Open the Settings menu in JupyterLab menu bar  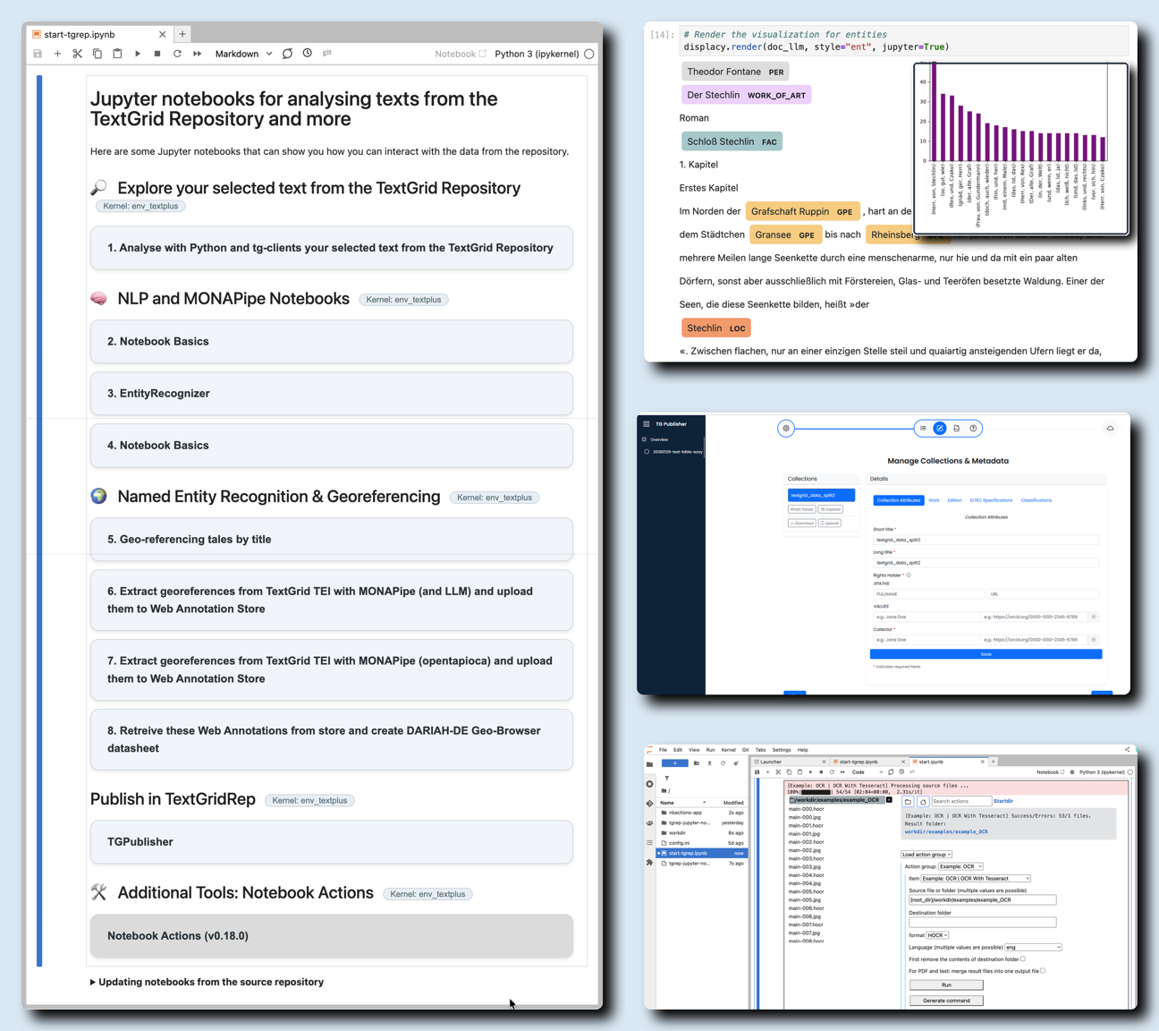pyautogui.click(x=782, y=750)
